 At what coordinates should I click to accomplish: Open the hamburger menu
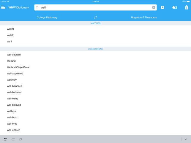pos(3,7)
